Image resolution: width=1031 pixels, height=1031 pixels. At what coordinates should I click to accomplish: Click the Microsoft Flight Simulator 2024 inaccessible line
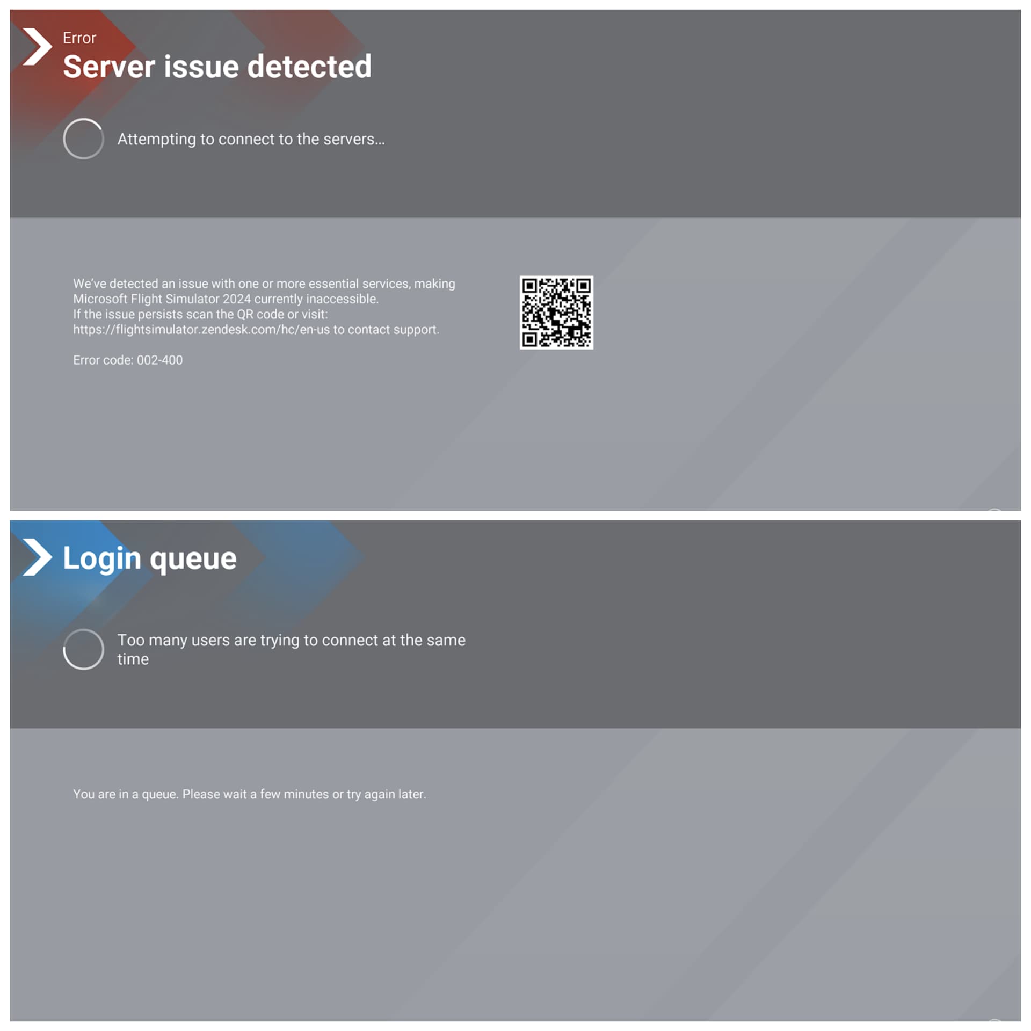point(226,299)
